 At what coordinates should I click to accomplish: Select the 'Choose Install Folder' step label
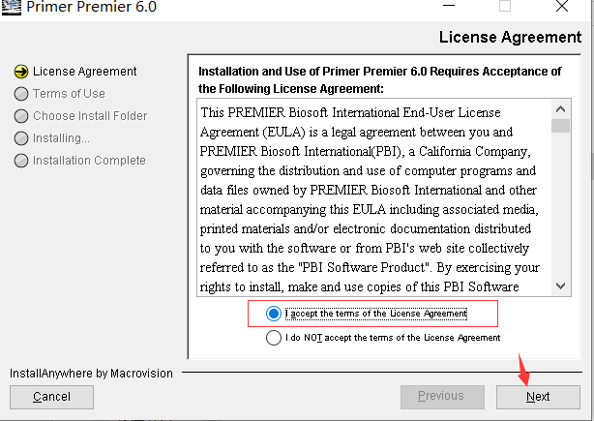(x=90, y=116)
